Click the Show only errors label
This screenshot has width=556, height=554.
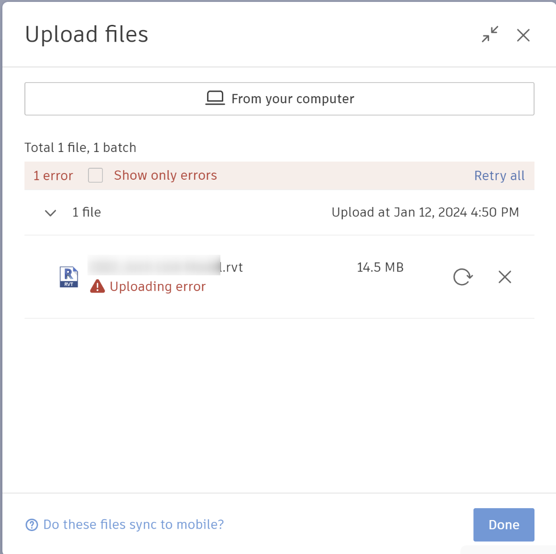165,175
